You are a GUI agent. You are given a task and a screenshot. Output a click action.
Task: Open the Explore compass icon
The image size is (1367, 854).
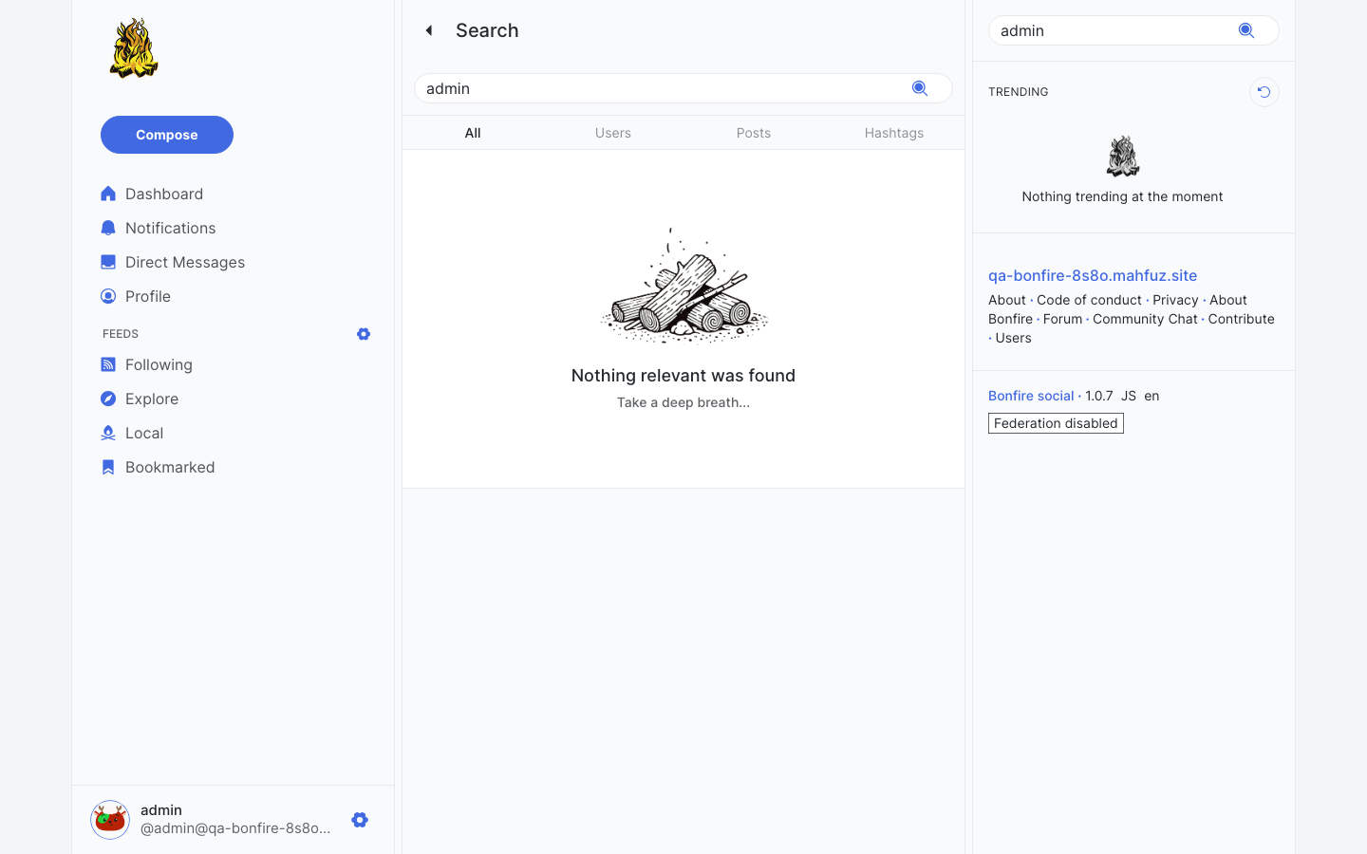point(108,399)
